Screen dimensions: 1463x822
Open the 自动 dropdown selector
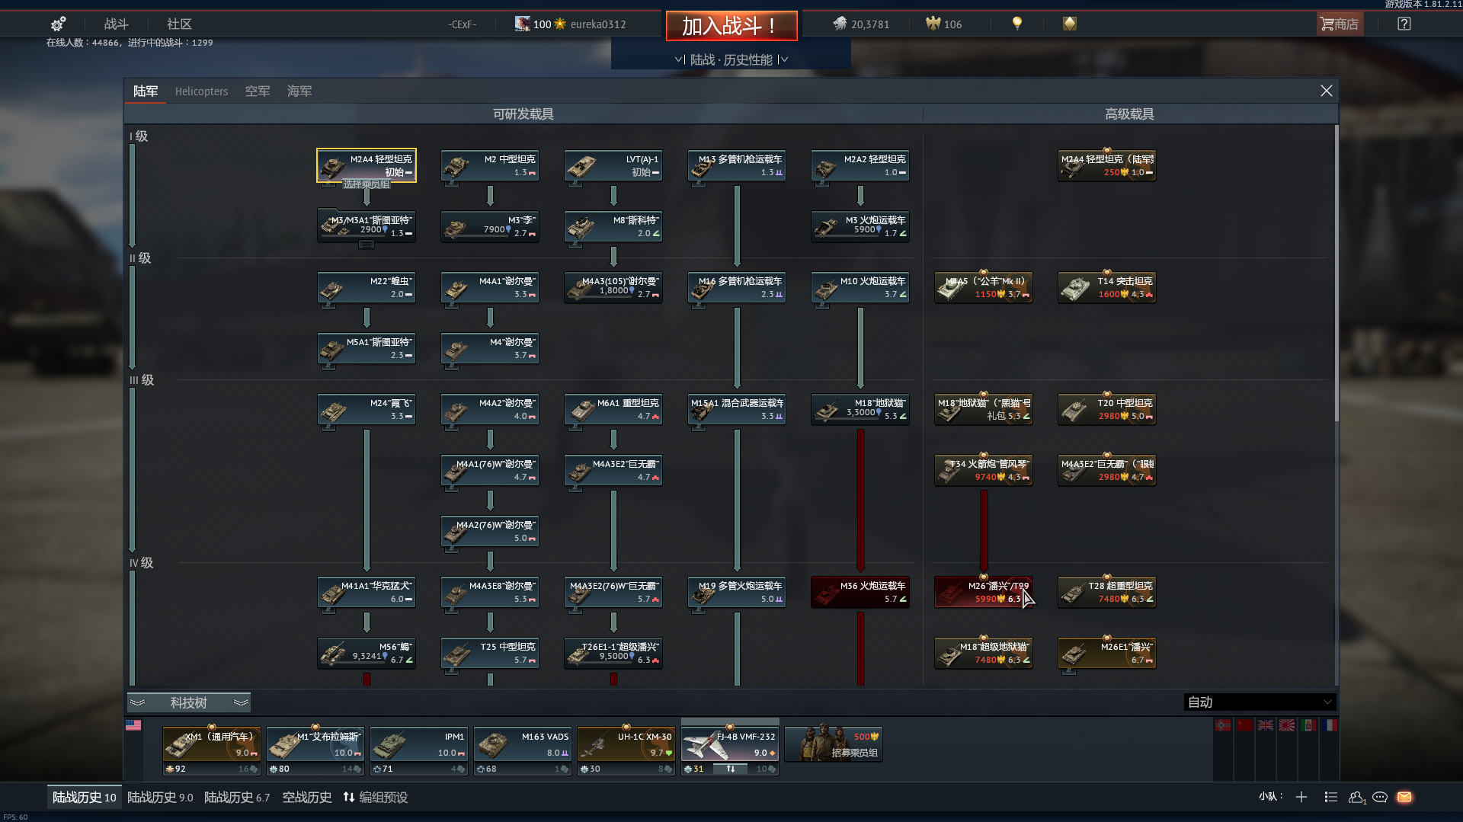pyautogui.click(x=1260, y=702)
